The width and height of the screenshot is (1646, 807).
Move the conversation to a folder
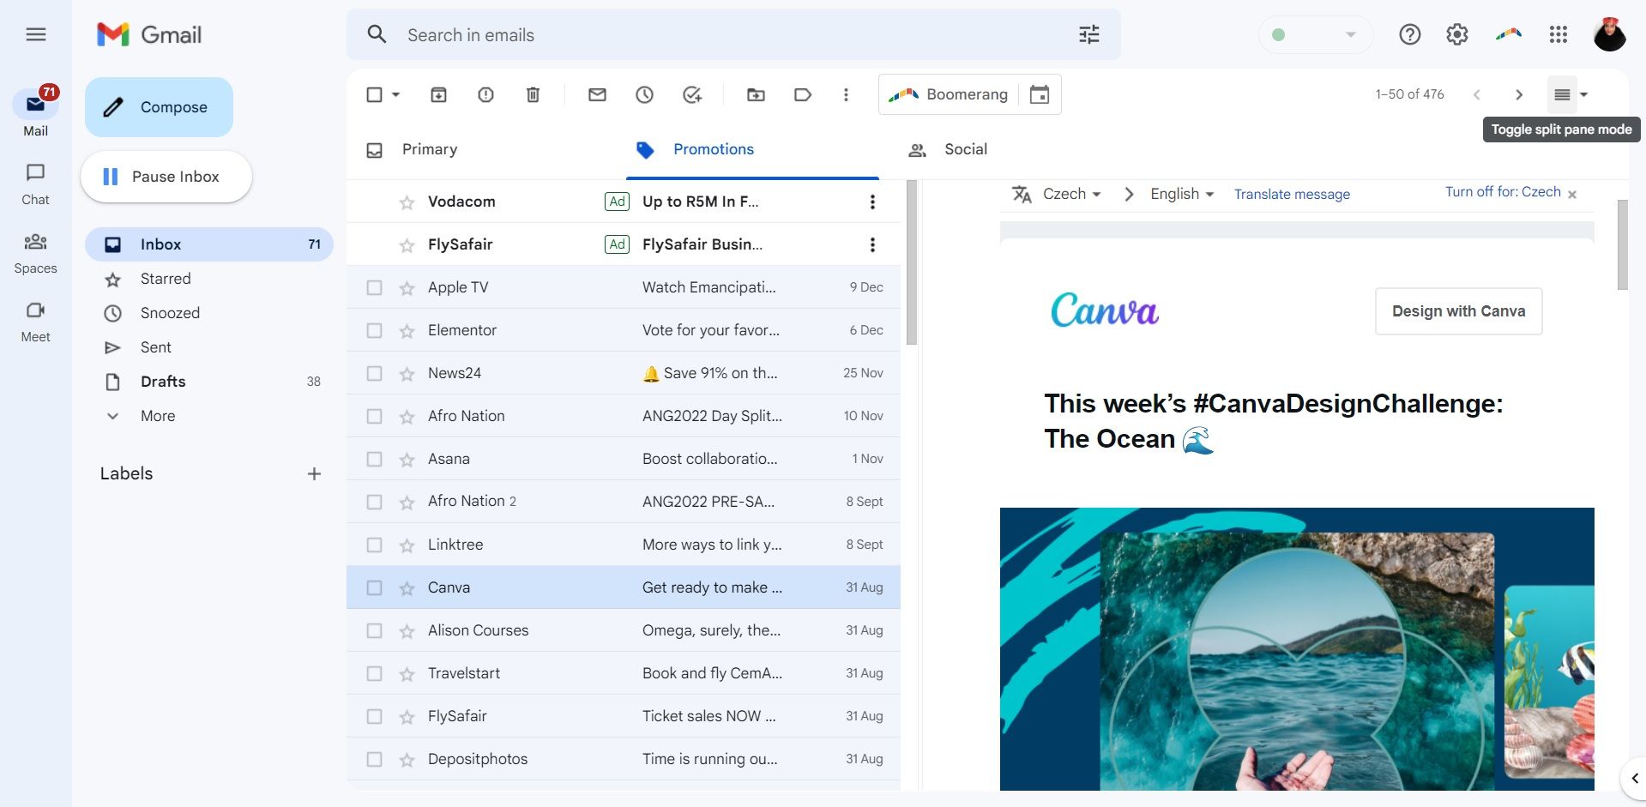756,94
